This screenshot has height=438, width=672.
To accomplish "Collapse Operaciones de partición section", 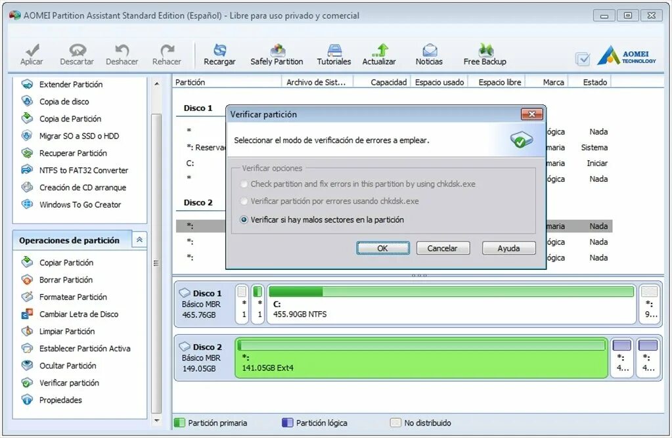I will pyautogui.click(x=140, y=240).
